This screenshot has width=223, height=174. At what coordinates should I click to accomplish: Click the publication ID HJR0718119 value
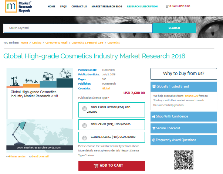point(108,70)
